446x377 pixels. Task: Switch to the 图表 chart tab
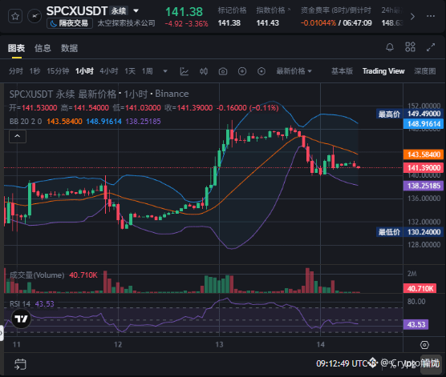pyautogui.click(x=17, y=48)
